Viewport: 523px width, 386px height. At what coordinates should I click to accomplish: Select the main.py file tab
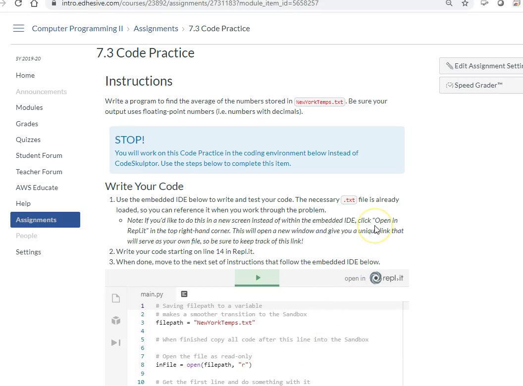pyautogui.click(x=152, y=294)
